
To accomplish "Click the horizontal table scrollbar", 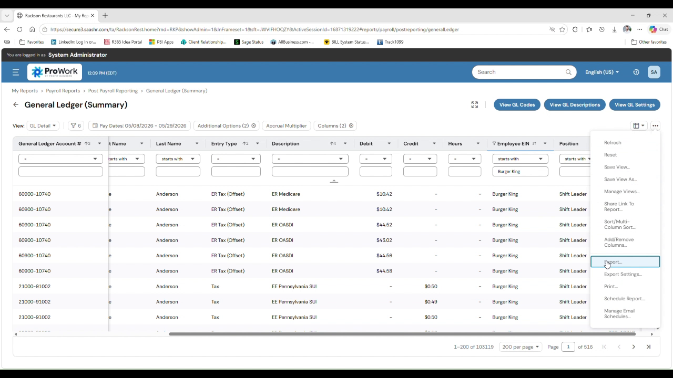I will [x=402, y=334].
